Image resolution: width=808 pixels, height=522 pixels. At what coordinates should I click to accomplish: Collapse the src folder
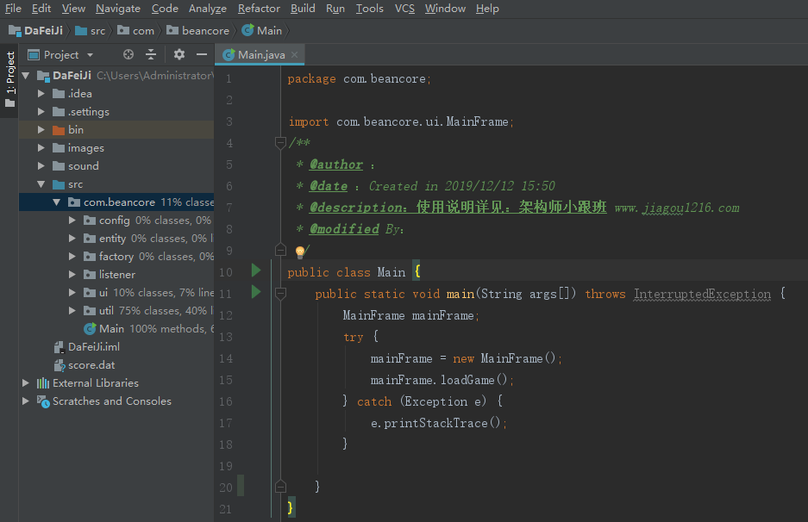pyautogui.click(x=41, y=184)
